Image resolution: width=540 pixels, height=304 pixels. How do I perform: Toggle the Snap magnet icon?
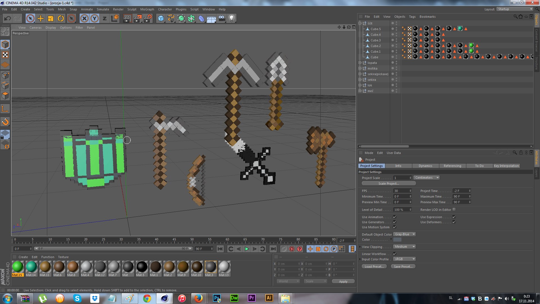pos(5,122)
